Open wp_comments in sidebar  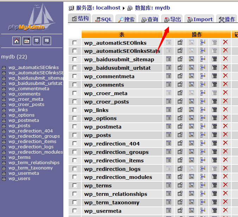pyautogui.click(x=24, y=94)
